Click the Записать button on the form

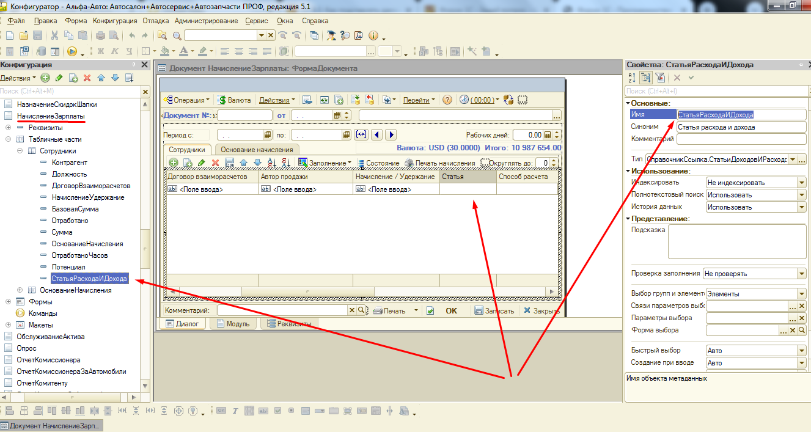click(x=494, y=311)
